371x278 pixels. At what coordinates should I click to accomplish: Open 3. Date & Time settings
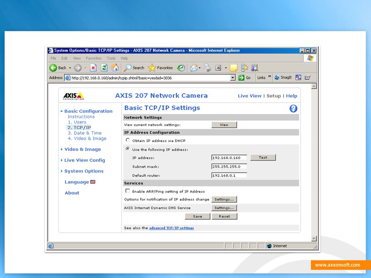coord(85,133)
